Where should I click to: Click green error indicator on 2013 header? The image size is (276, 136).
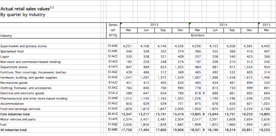(x=121, y=24)
